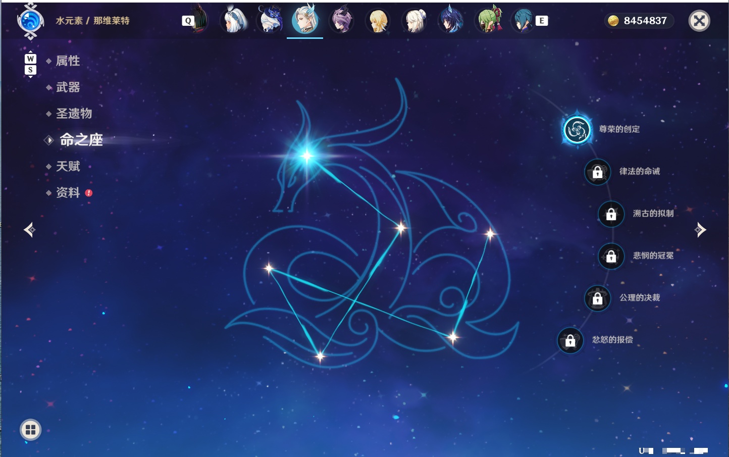Click the locked constellation 律法的命诫
The width and height of the screenshot is (729, 457).
tap(597, 172)
